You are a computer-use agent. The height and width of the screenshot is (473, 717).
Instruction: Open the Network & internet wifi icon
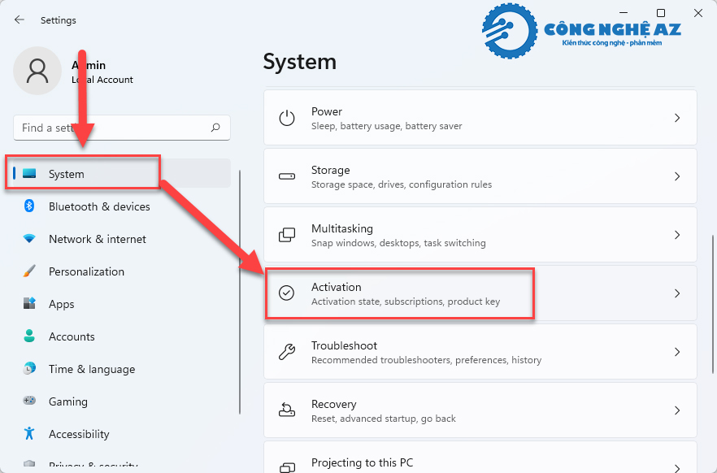coord(29,239)
